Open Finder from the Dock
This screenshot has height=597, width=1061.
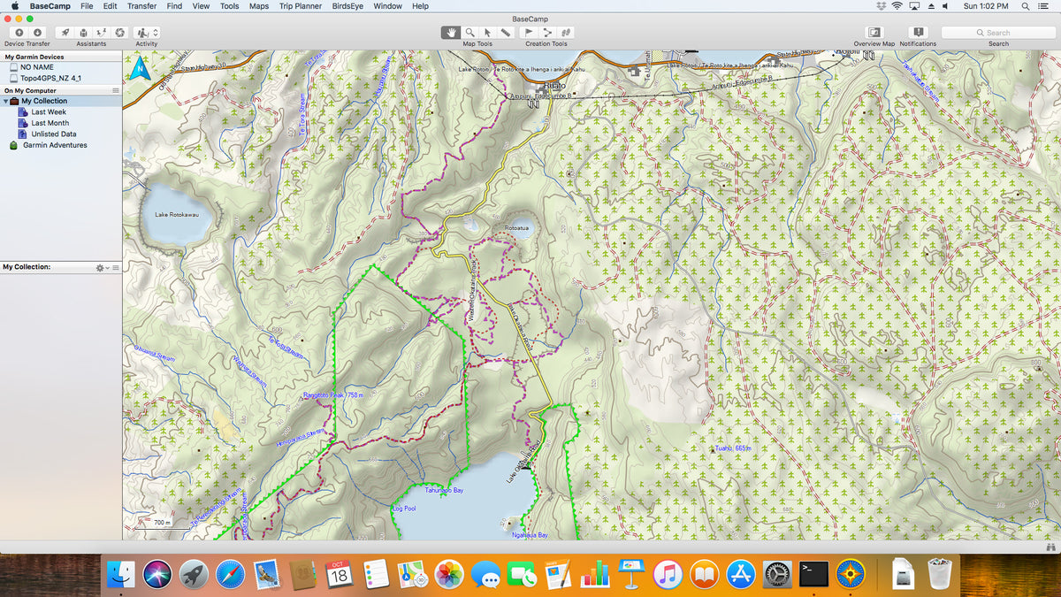(x=120, y=574)
